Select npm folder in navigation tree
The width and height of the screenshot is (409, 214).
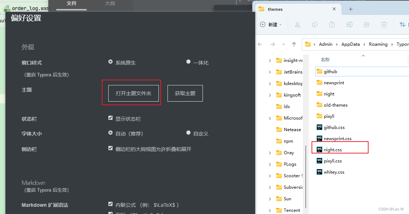coord(284,141)
